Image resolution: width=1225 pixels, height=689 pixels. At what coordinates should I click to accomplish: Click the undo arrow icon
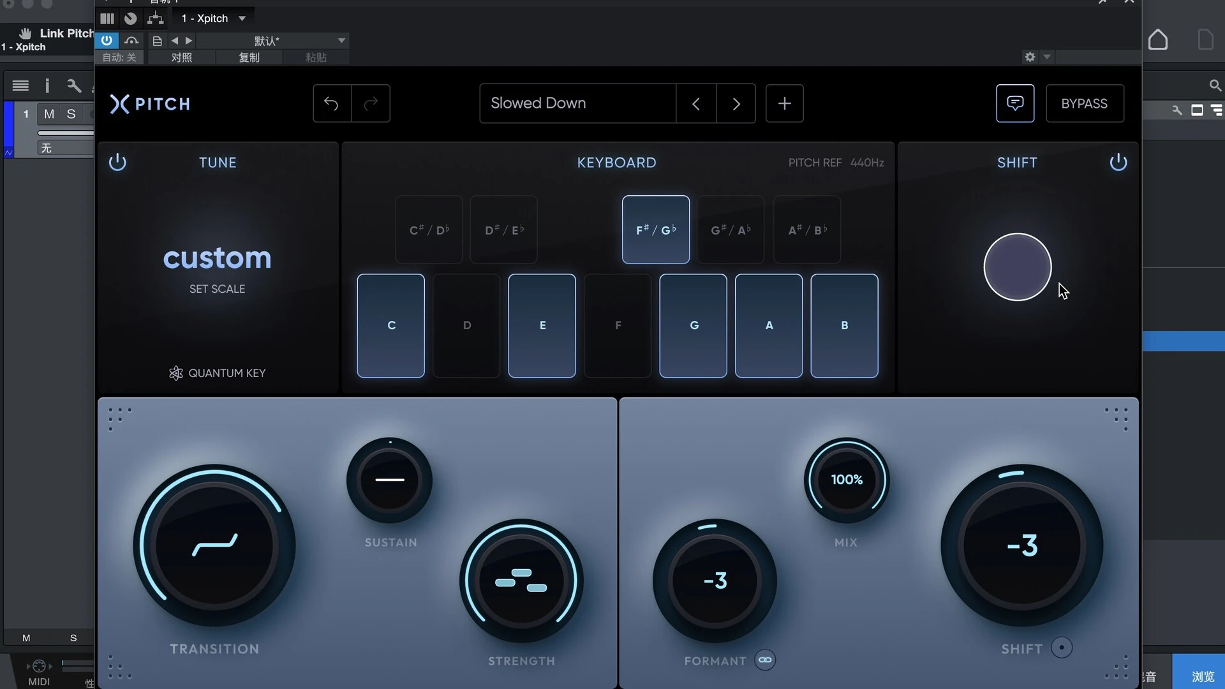332,103
